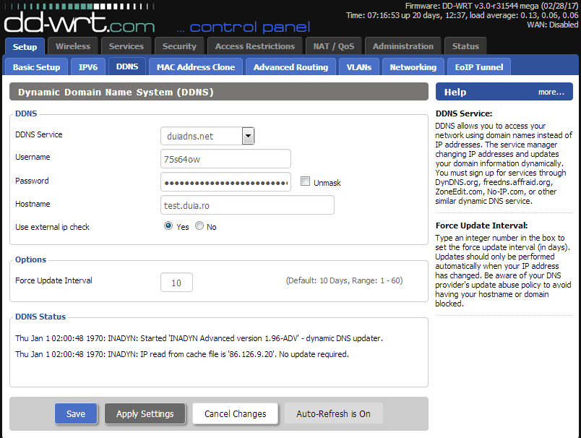581x438 pixels.
Task: Select the Basic Setup sub-tab
Action: pyautogui.click(x=36, y=67)
